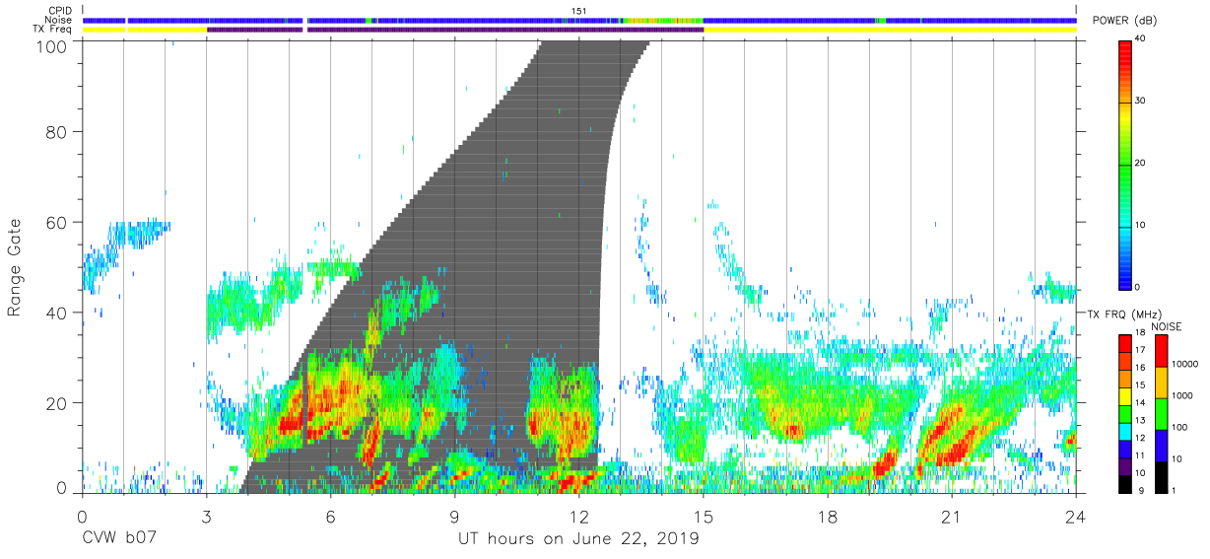Click the Range Gate axis title
The image size is (1210, 559).
14,268
